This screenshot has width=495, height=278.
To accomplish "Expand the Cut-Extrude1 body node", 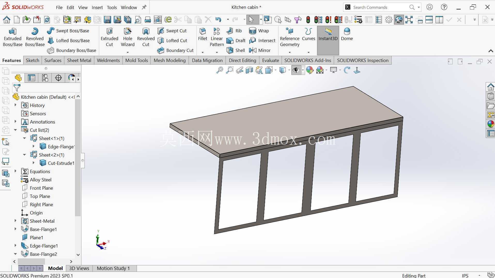I will pyautogui.click(x=34, y=163).
